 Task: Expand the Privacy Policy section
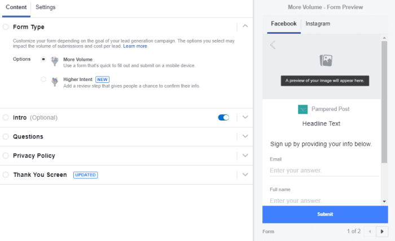pyautogui.click(x=245, y=155)
